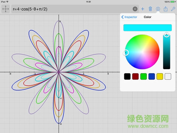Screen dimensions: 177x133
Task: Select the green color swatch
Action: [143, 76]
